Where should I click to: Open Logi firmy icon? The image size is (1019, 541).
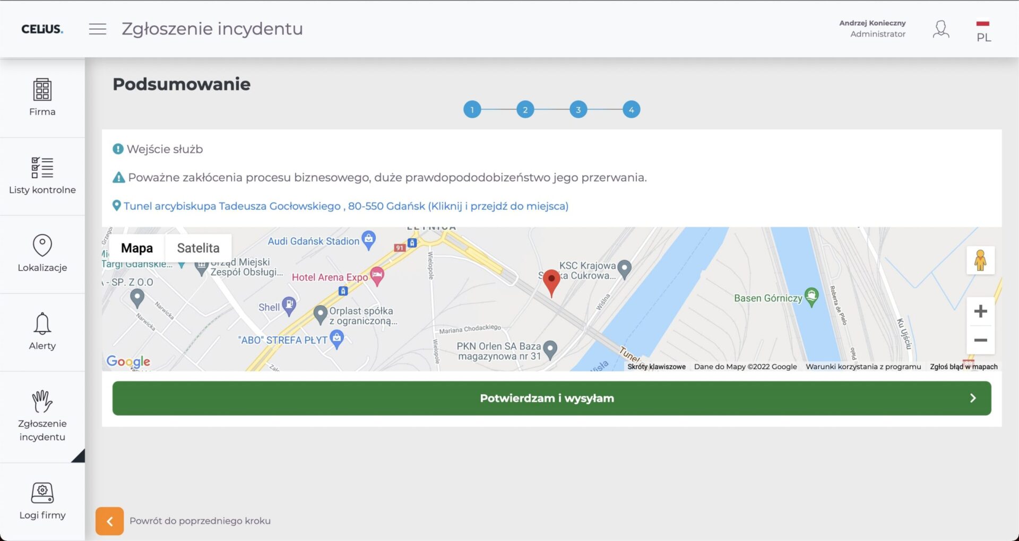[42, 493]
